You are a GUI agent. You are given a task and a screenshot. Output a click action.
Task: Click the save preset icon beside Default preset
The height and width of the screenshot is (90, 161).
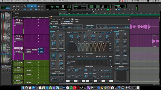72,27
